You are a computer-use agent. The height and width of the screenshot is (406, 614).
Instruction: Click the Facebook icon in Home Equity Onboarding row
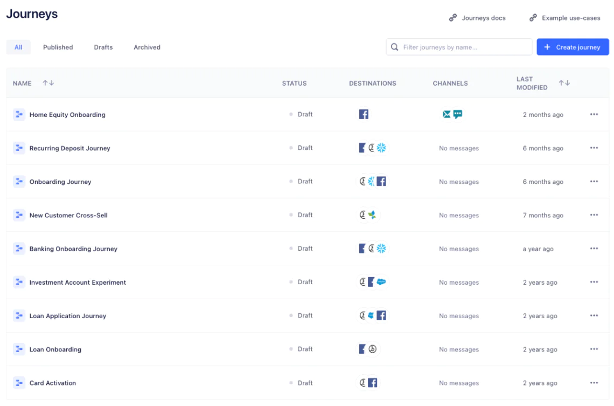(x=364, y=114)
